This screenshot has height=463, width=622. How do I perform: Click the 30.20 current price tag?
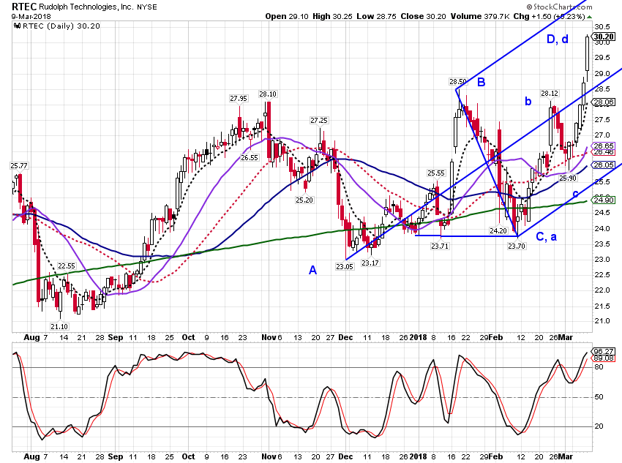click(604, 37)
